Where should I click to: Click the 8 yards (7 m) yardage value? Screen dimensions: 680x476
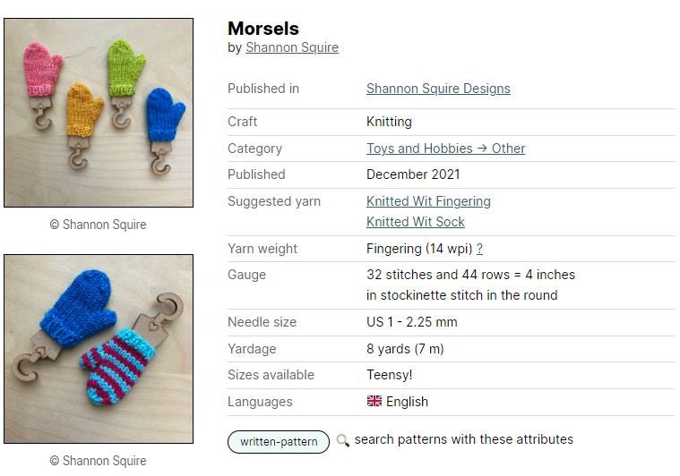405,349
